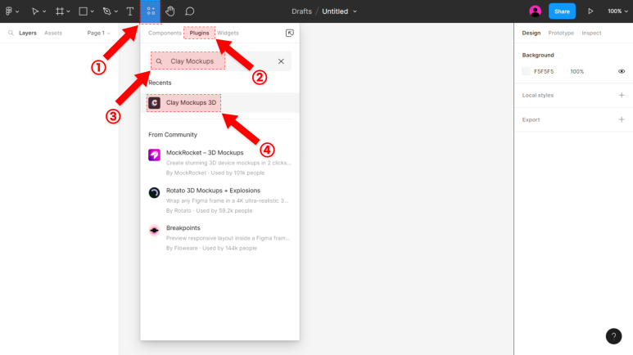Viewport: 633px width, 355px height.
Task: Switch to the Design tab
Action: (x=531, y=33)
